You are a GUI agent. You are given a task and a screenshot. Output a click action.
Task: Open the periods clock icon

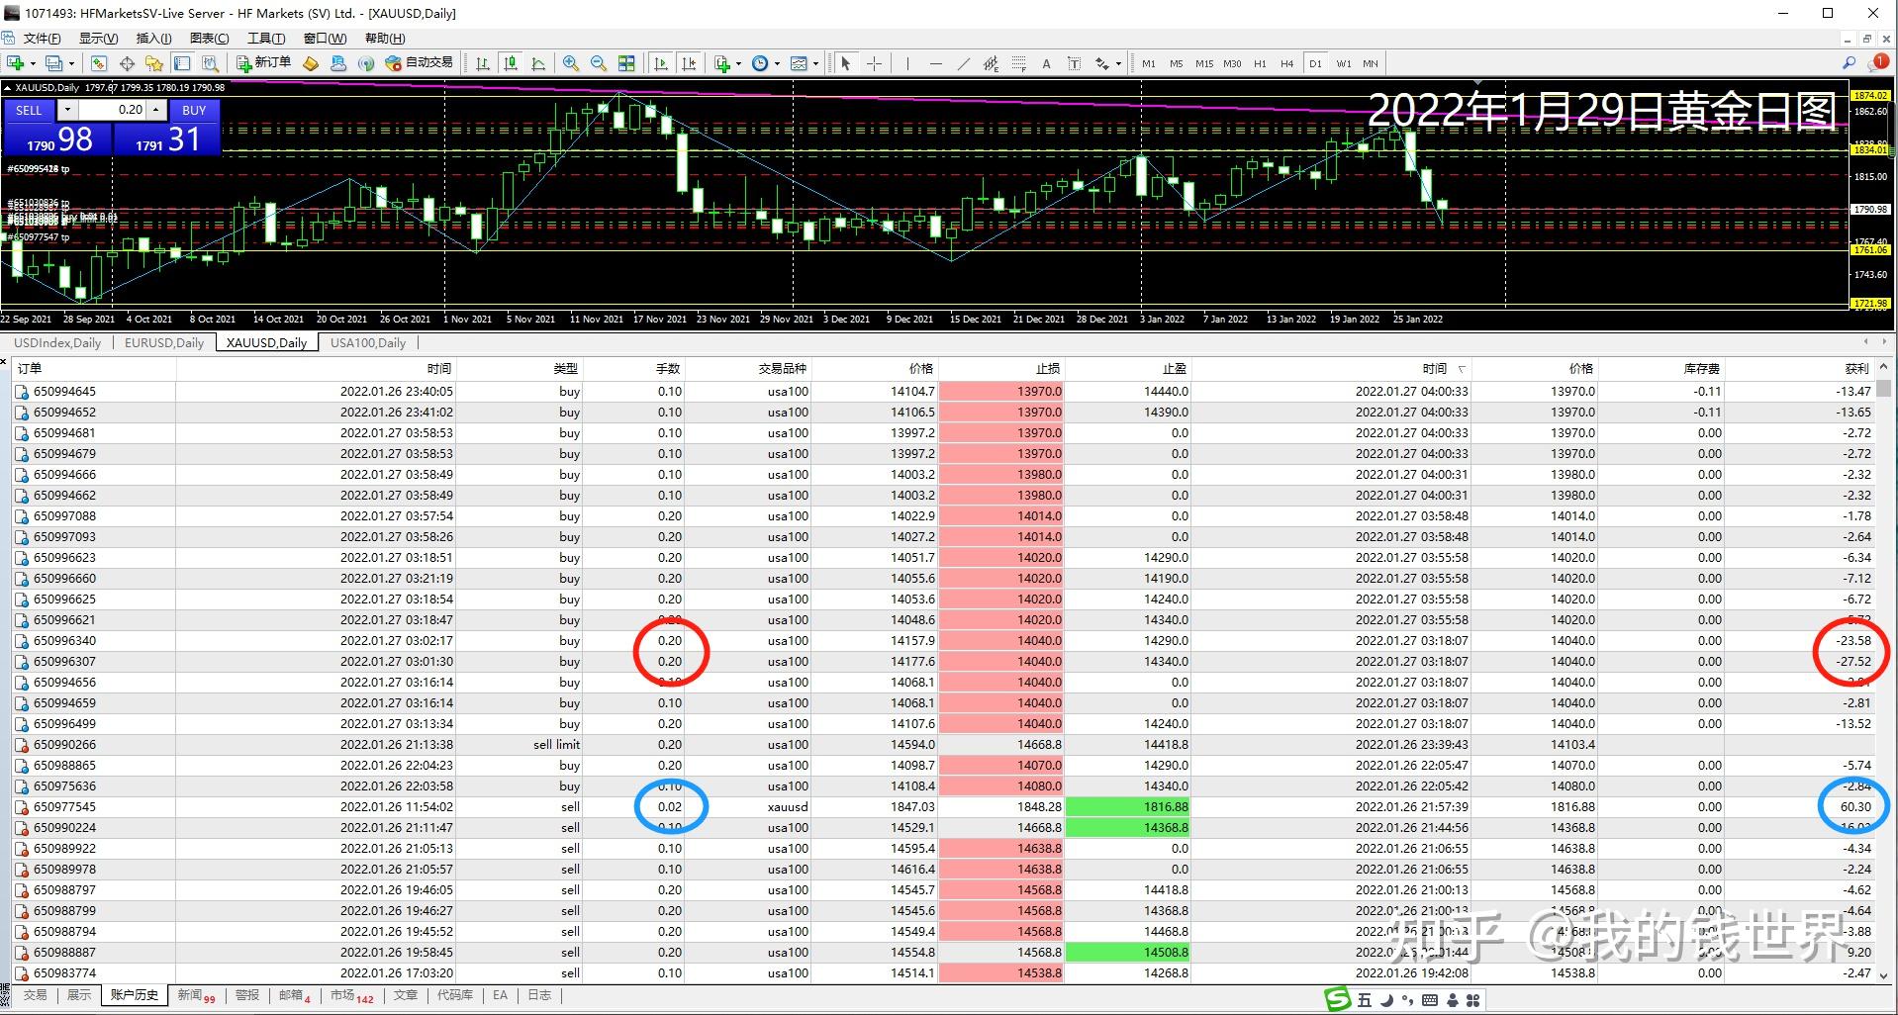click(760, 63)
